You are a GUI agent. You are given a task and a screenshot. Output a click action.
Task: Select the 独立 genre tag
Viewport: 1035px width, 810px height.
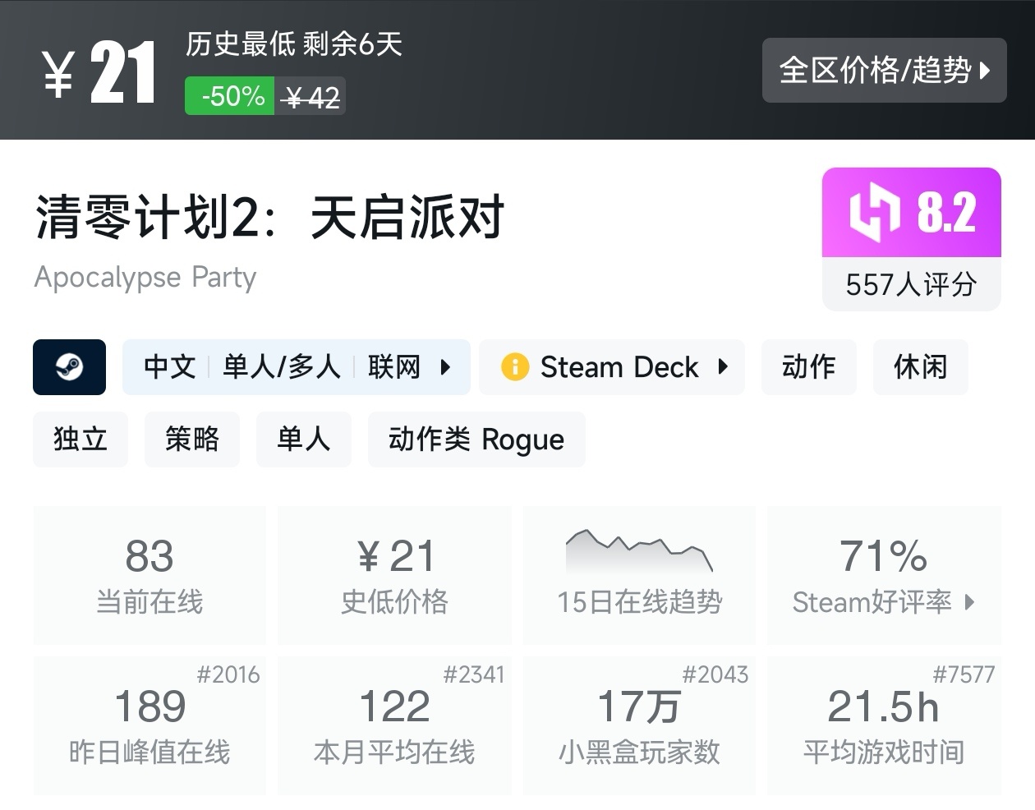tap(80, 440)
